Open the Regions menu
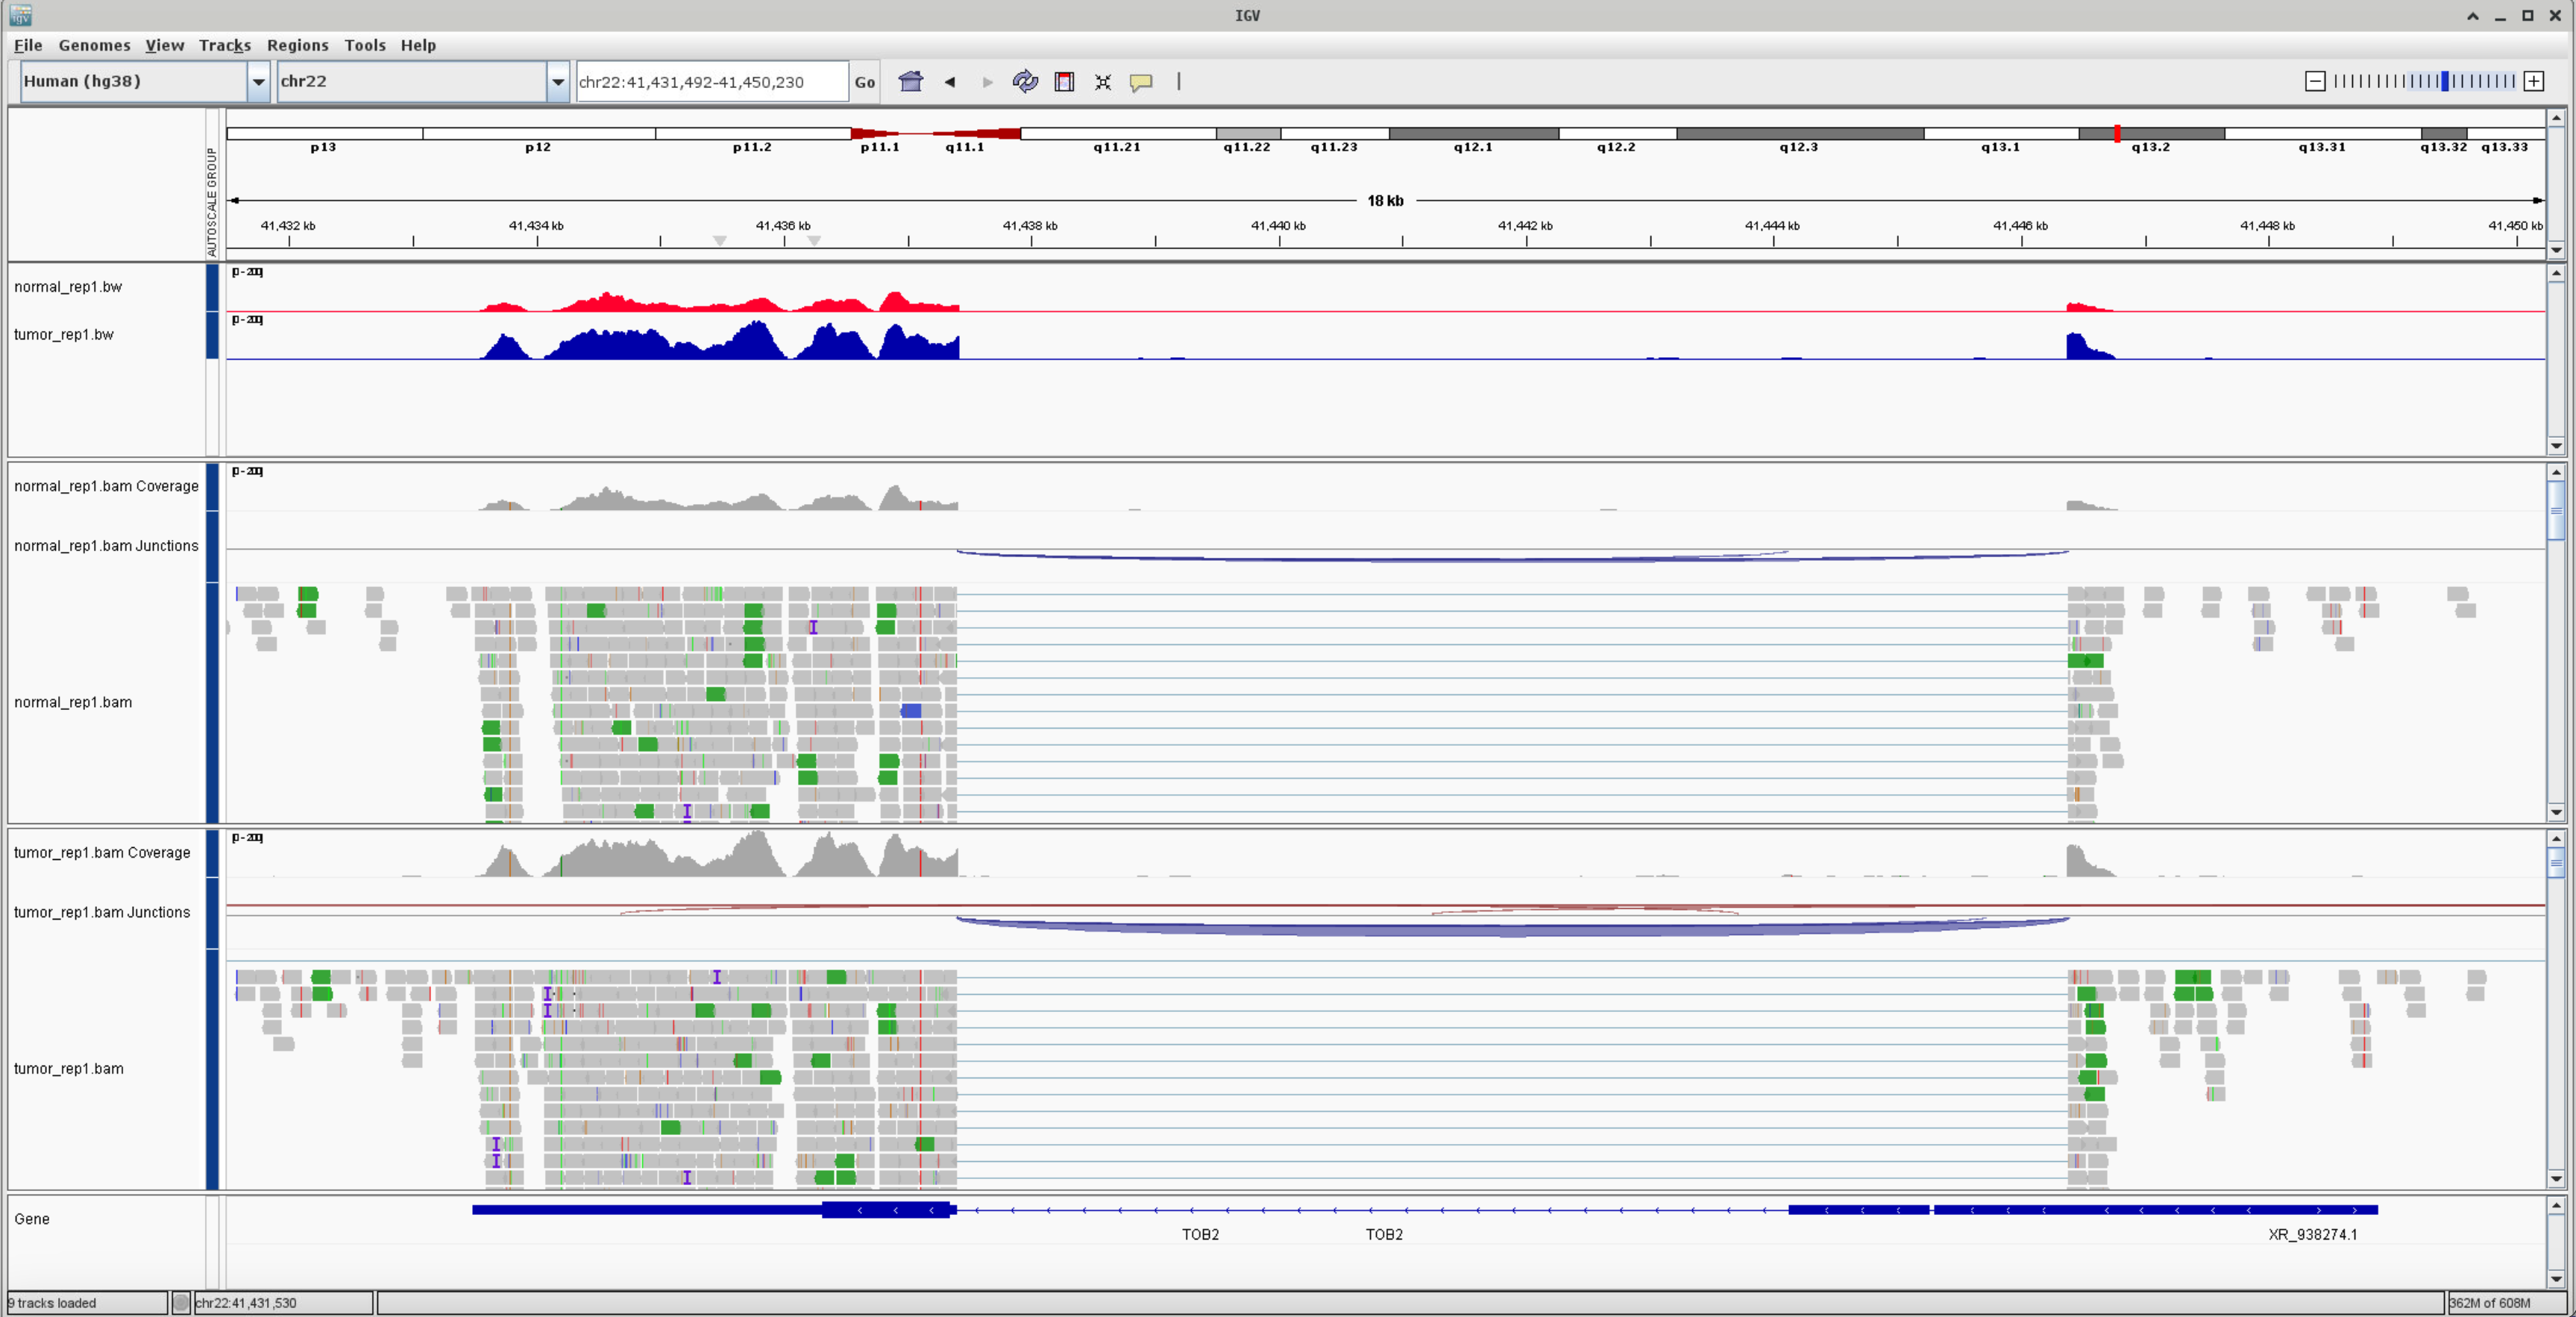 click(297, 45)
